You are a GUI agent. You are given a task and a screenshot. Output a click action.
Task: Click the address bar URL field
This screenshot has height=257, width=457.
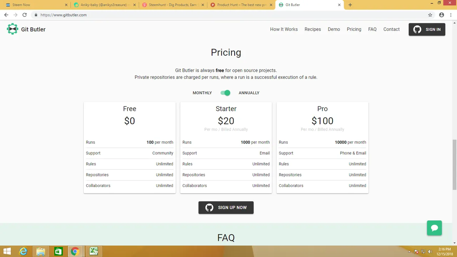(228, 15)
